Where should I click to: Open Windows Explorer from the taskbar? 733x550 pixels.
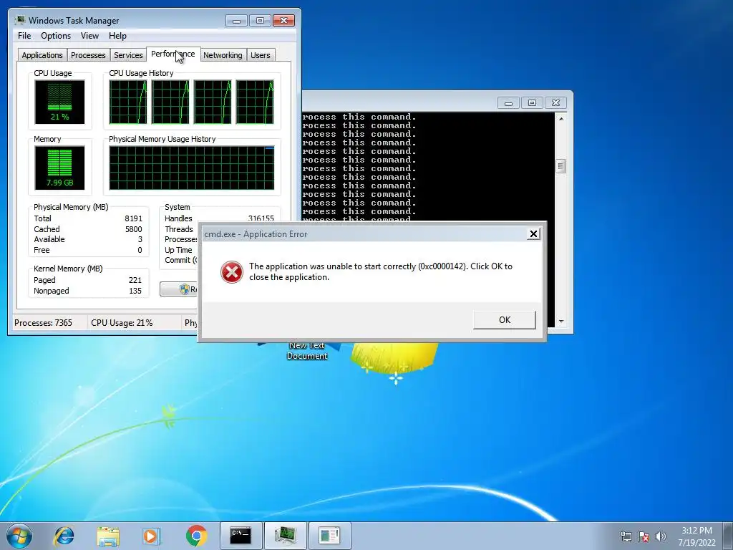tap(107, 536)
